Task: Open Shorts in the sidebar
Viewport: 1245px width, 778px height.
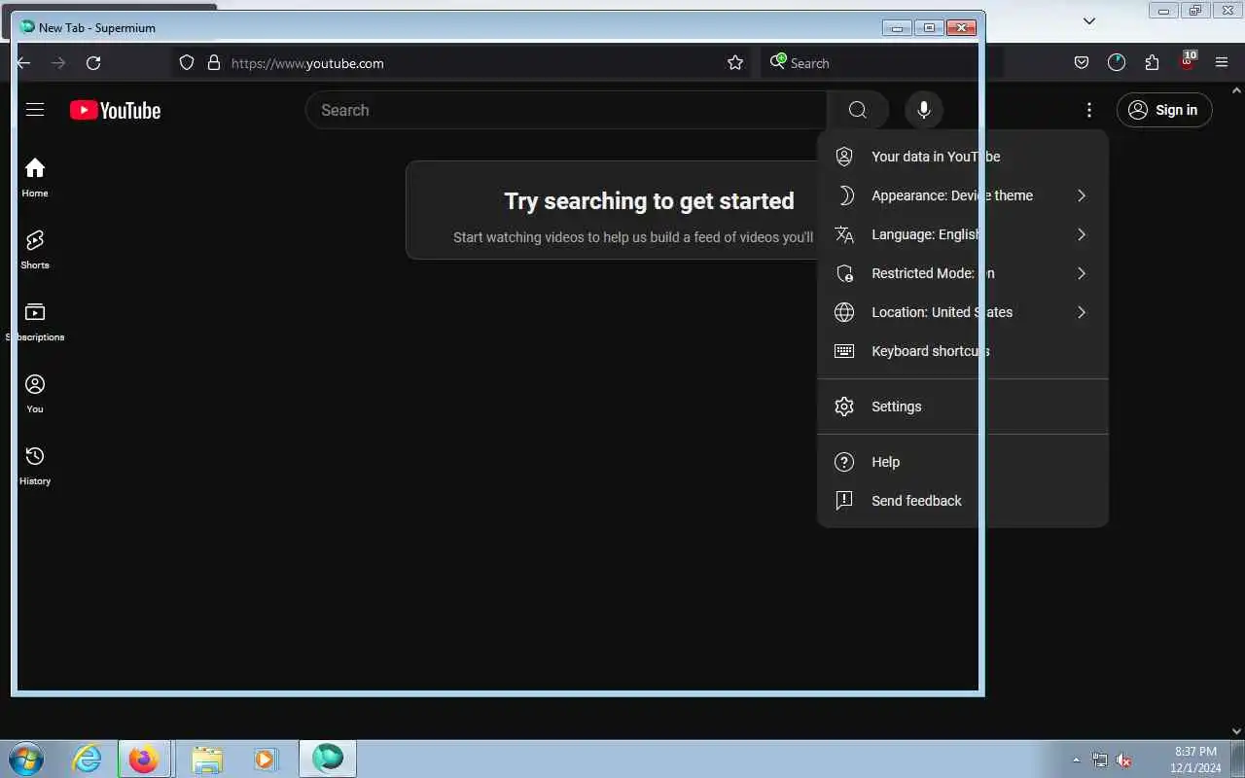Action: pyautogui.click(x=35, y=250)
